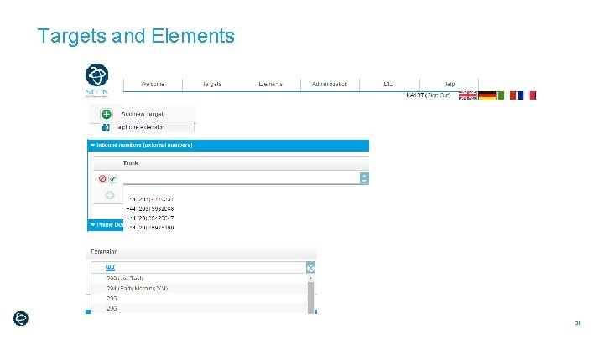The height and width of the screenshot is (339, 604).
Task: Select the Early Morning VM extension option
Action: coord(200,288)
